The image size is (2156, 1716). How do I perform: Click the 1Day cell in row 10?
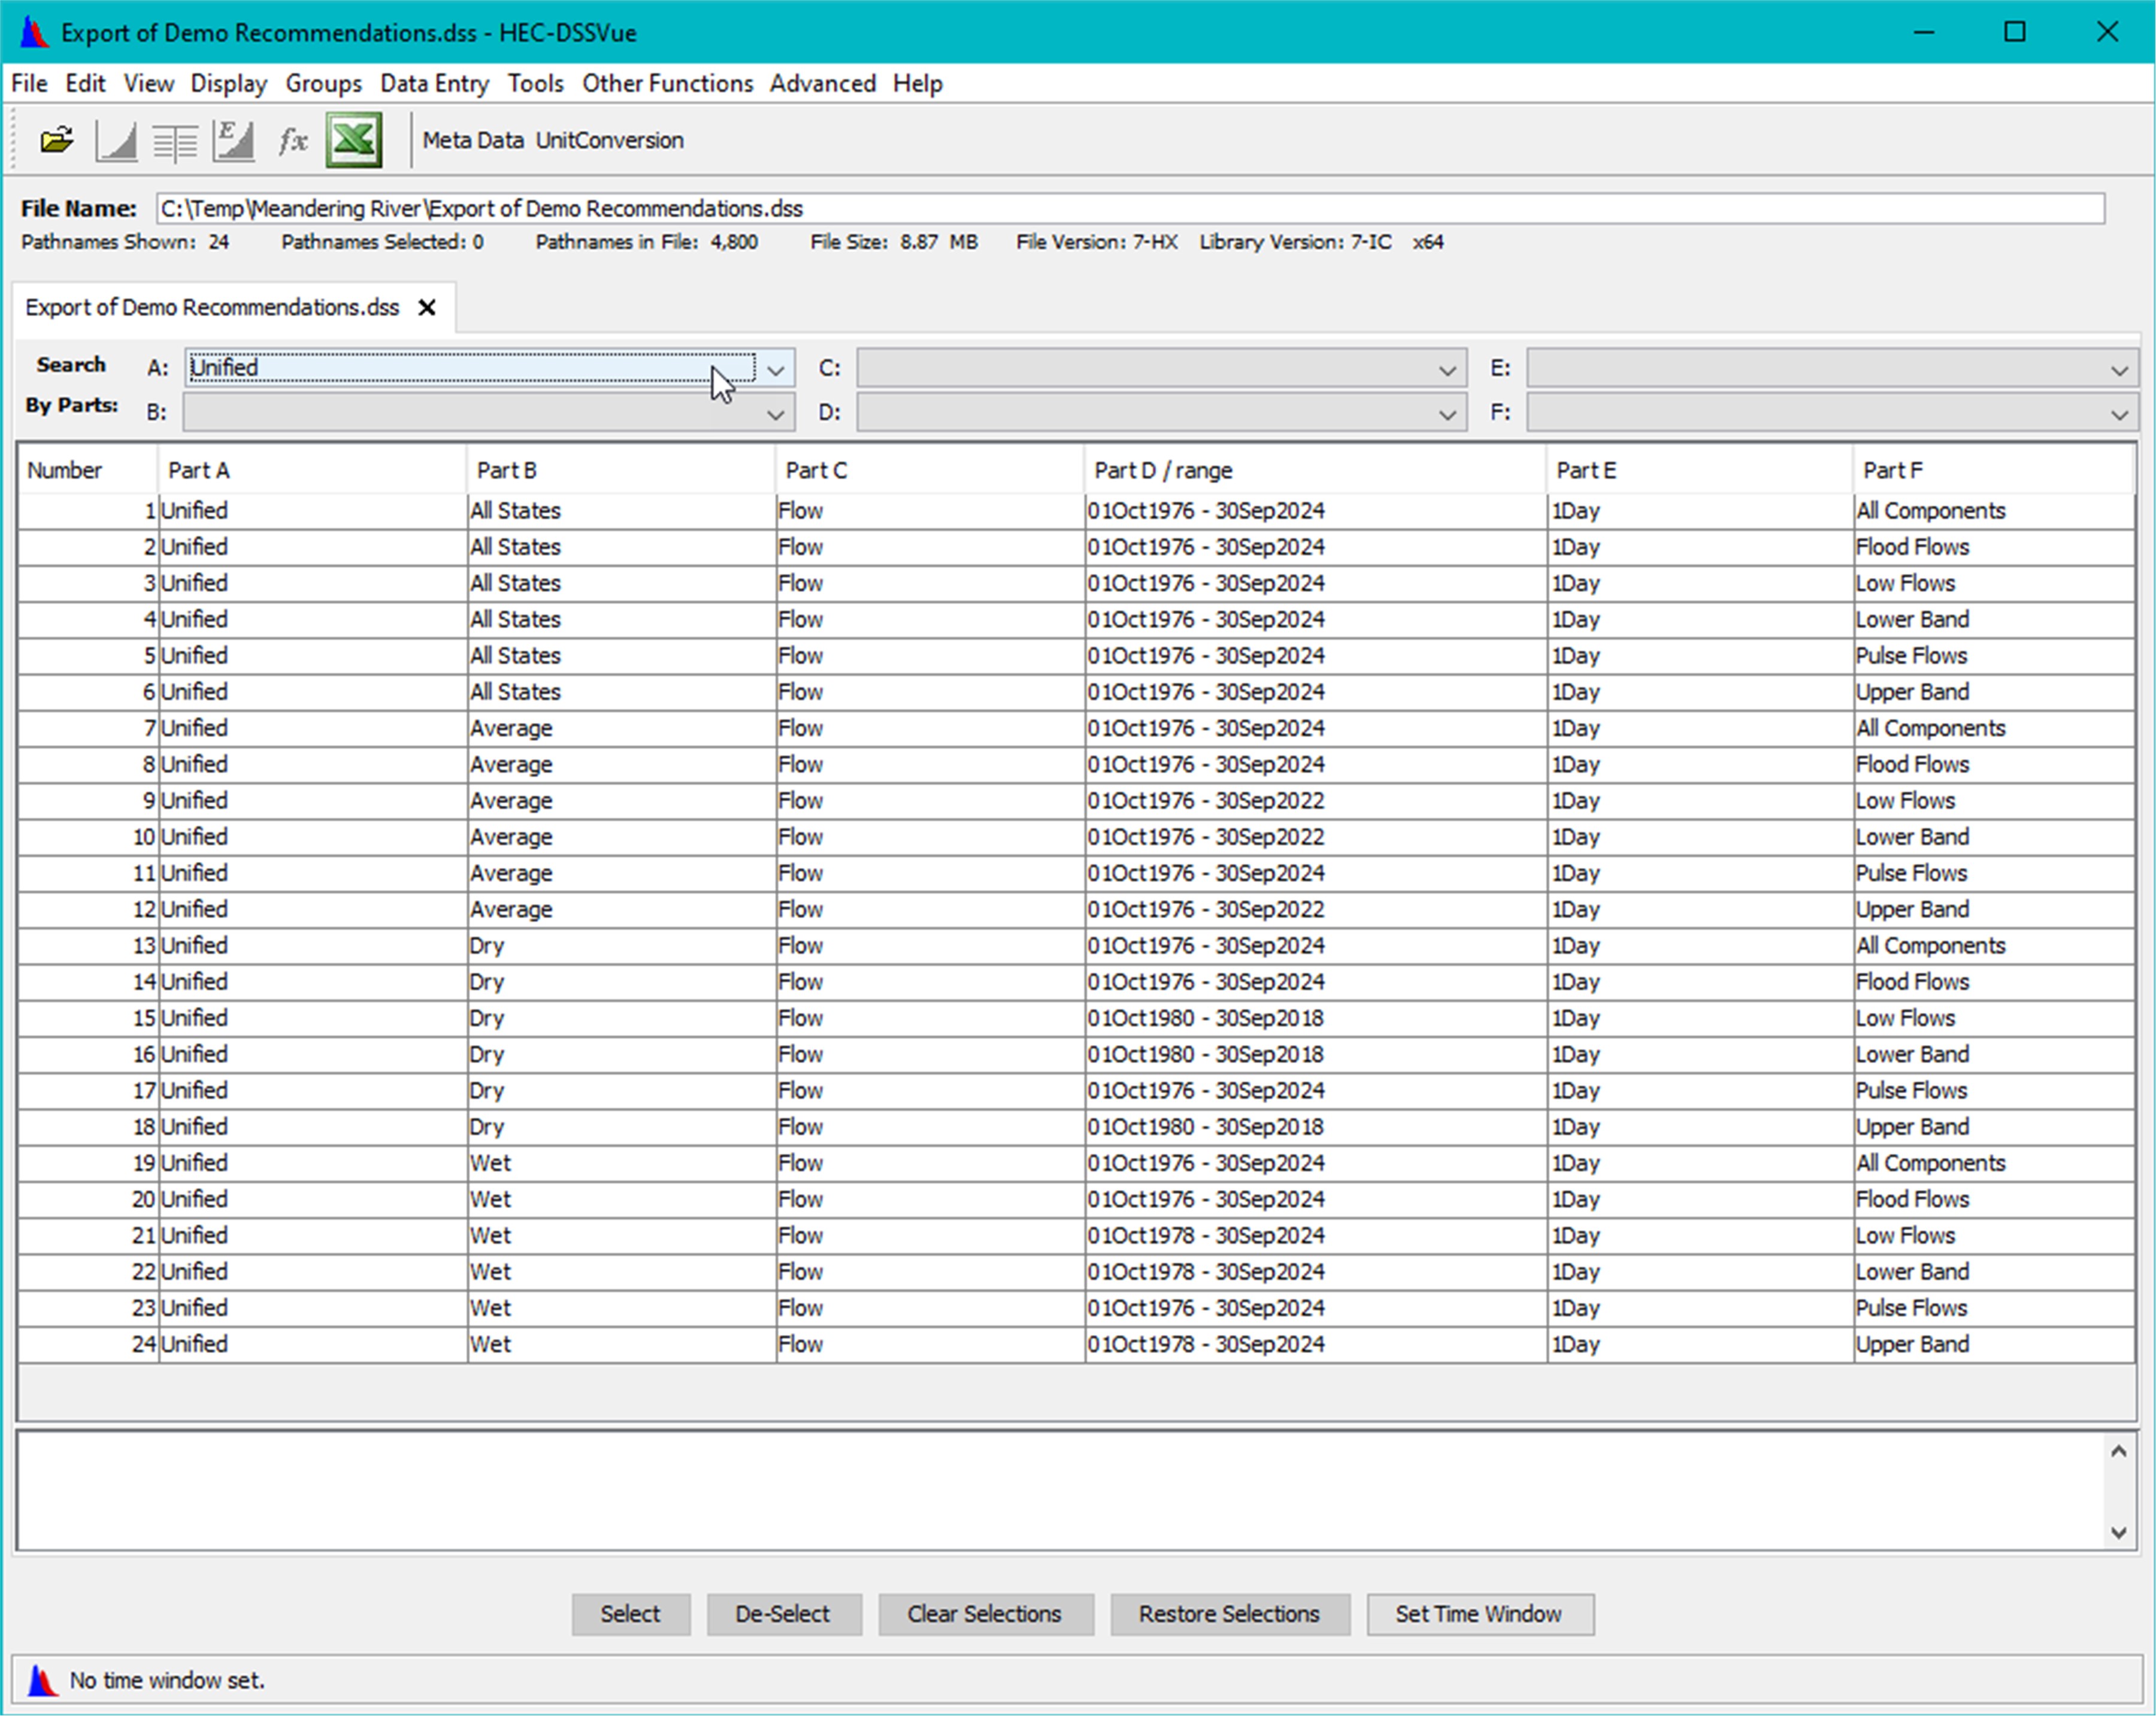[x=1700, y=837]
